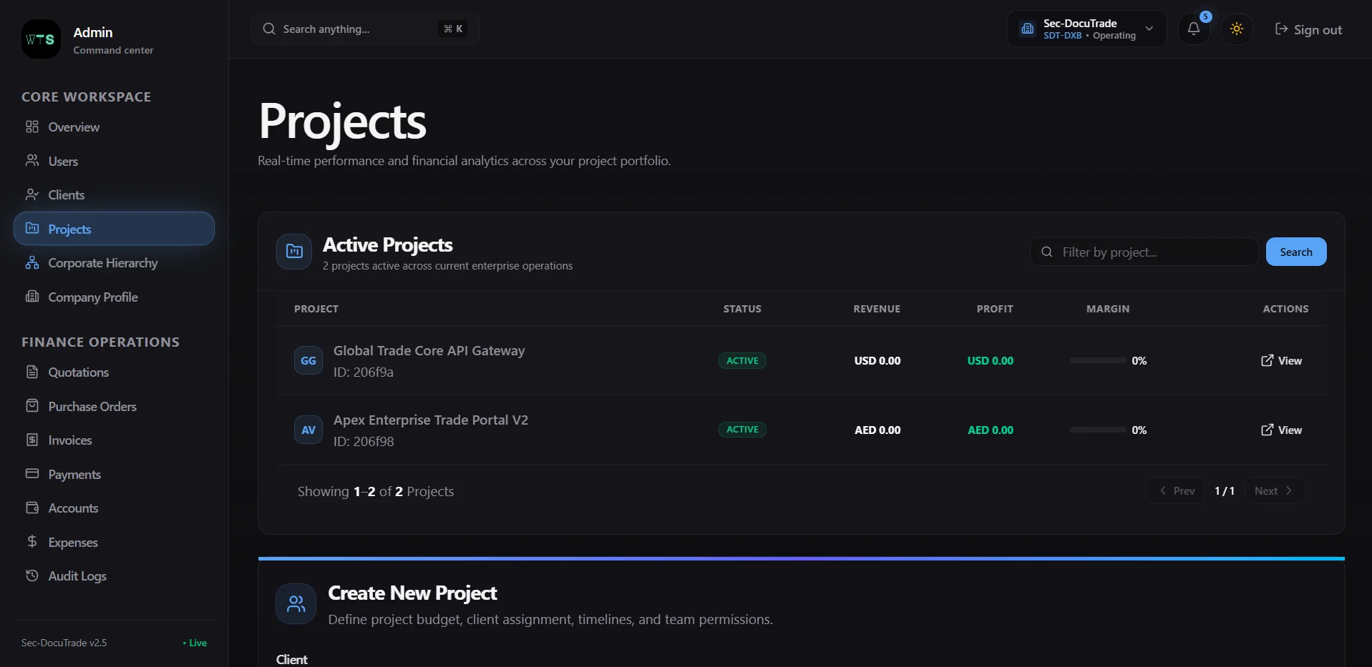Click the Company Profile building icon

click(32, 296)
